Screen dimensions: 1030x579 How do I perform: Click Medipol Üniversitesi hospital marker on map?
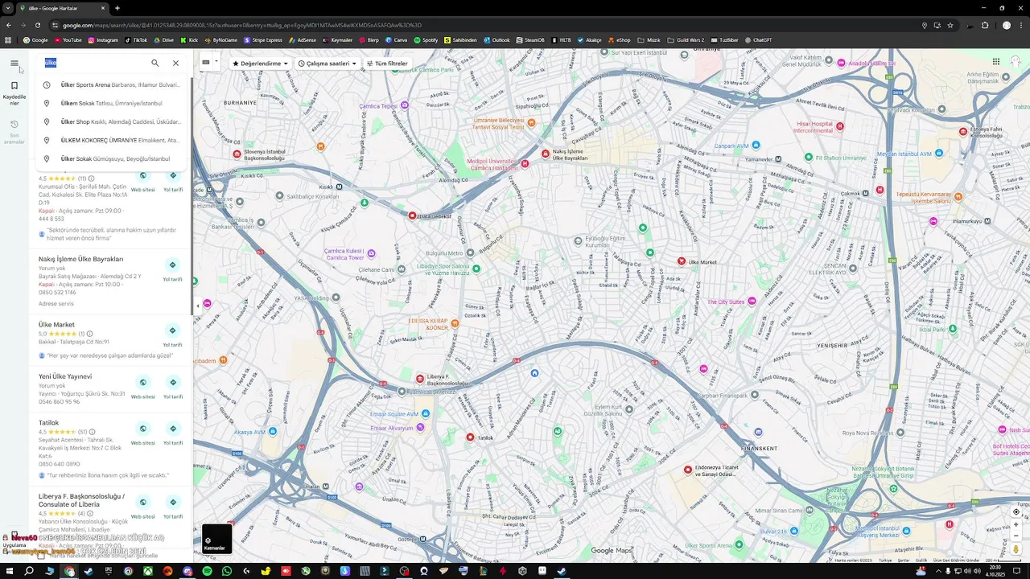(525, 163)
